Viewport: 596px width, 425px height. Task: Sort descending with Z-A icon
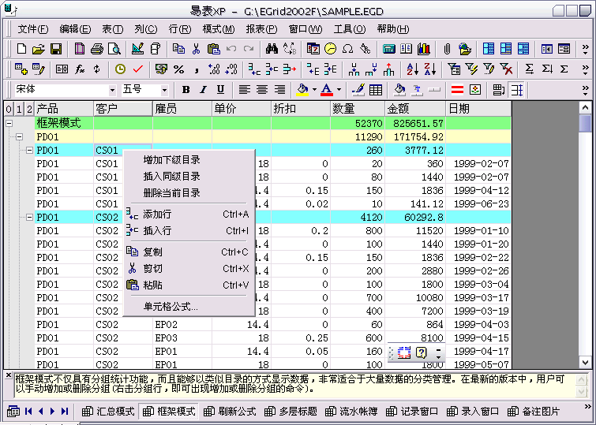coord(429,69)
